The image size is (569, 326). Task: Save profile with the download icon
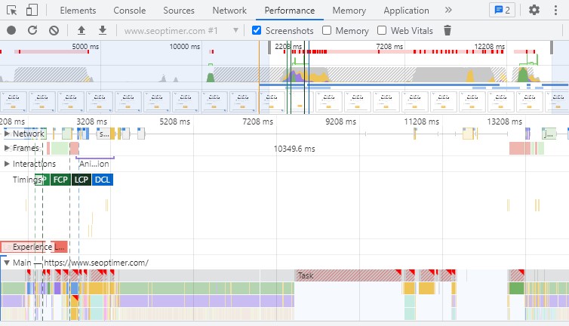pyautogui.click(x=102, y=30)
